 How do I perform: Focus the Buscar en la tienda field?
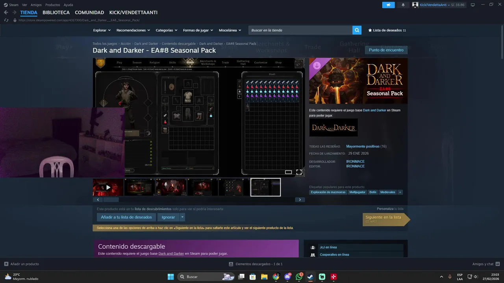click(300, 30)
